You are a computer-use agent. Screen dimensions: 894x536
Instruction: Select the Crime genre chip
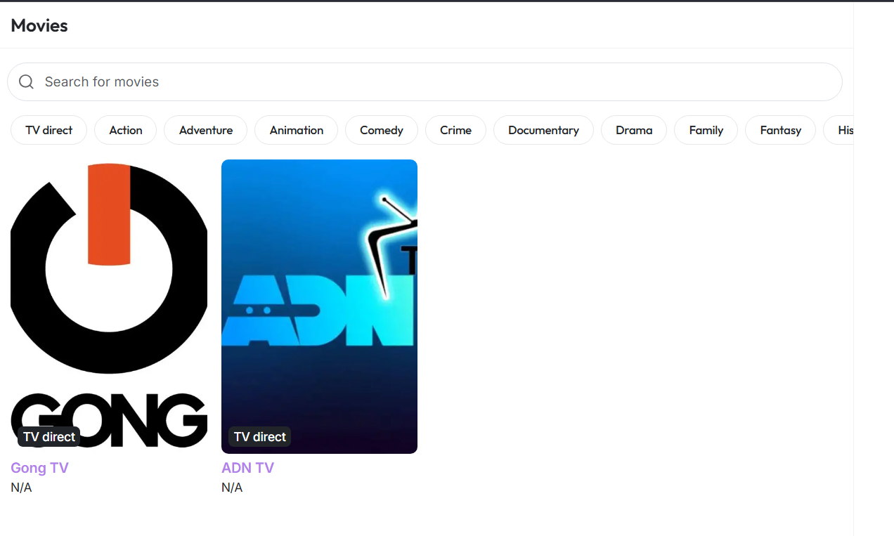click(455, 130)
